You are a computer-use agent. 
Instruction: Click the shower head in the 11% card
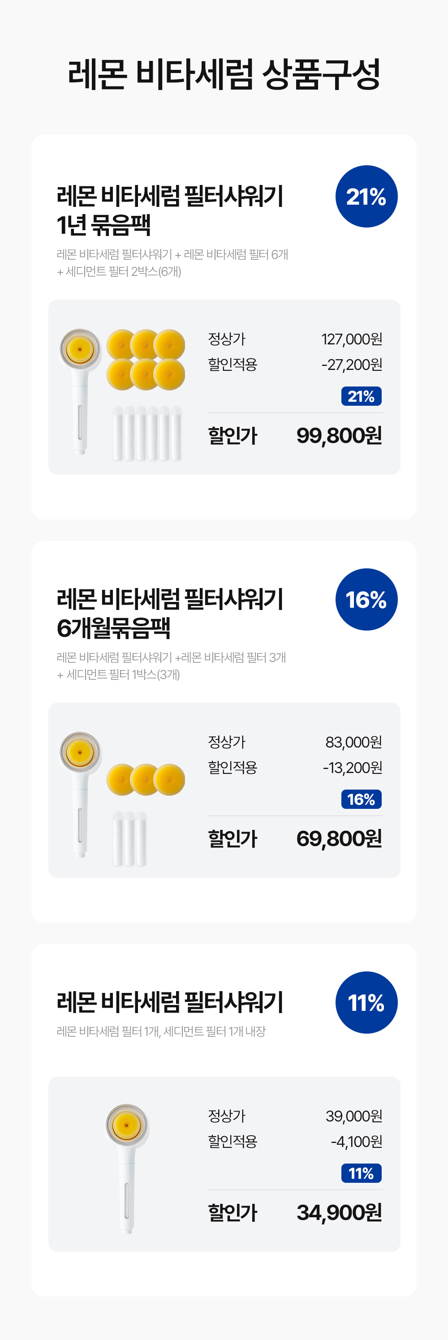coord(127,1167)
